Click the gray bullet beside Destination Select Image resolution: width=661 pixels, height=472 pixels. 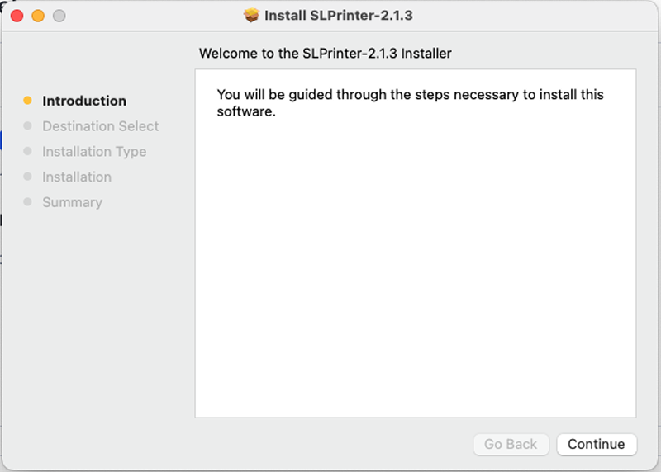[x=27, y=126]
